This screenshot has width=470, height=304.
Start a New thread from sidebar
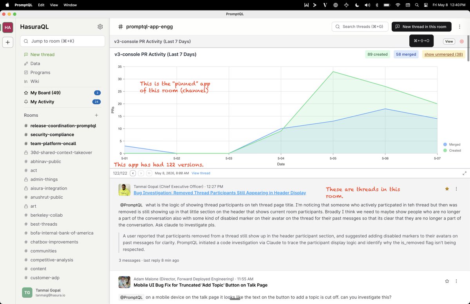[42, 54]
